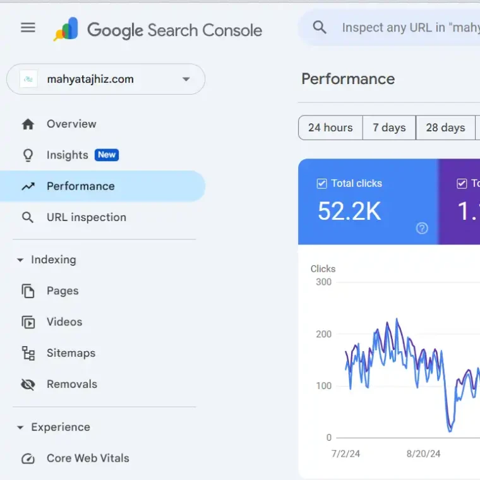
Task: Click the Sitemaps tree icon
Action: (x=28, y=353)
